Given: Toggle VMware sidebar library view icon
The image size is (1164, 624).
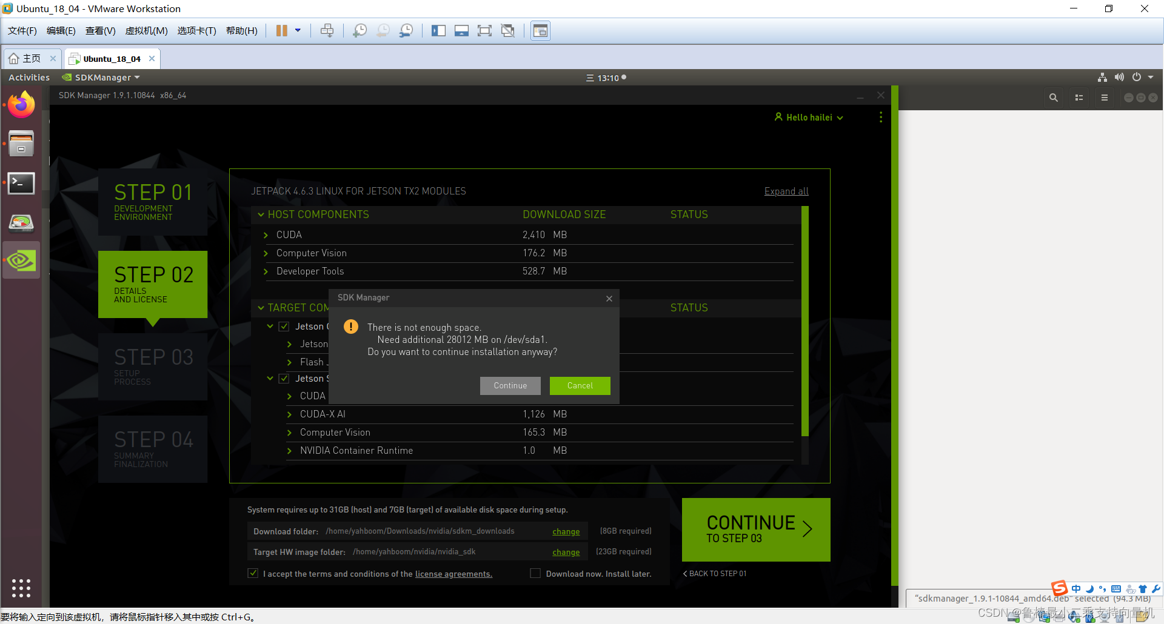Looking at the screenshot, I should [438, 31].
